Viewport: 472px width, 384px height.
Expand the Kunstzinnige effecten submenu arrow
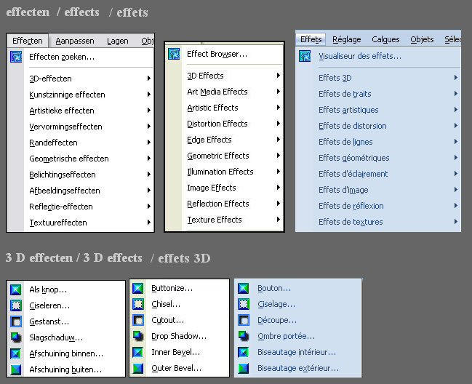(x=148, y=95)
